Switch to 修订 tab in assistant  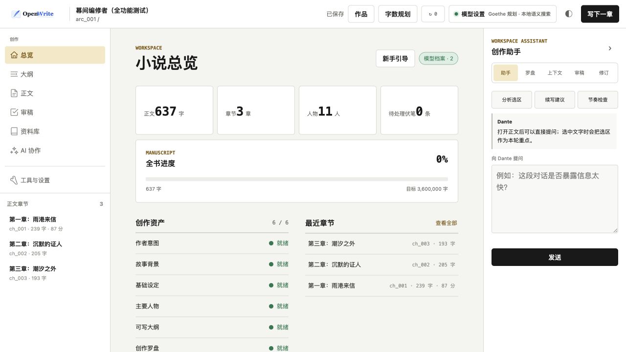[604, 73]
